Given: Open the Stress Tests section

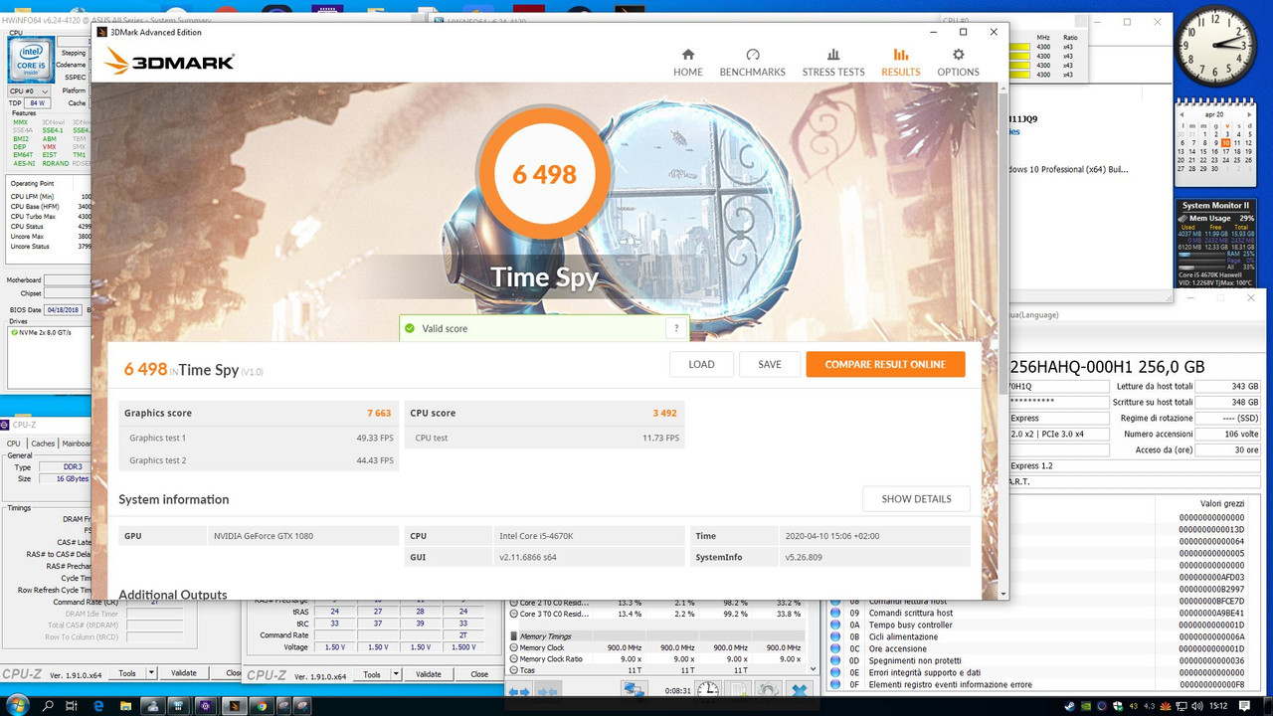Looking at the screenshot, I should tap(833, 63).
